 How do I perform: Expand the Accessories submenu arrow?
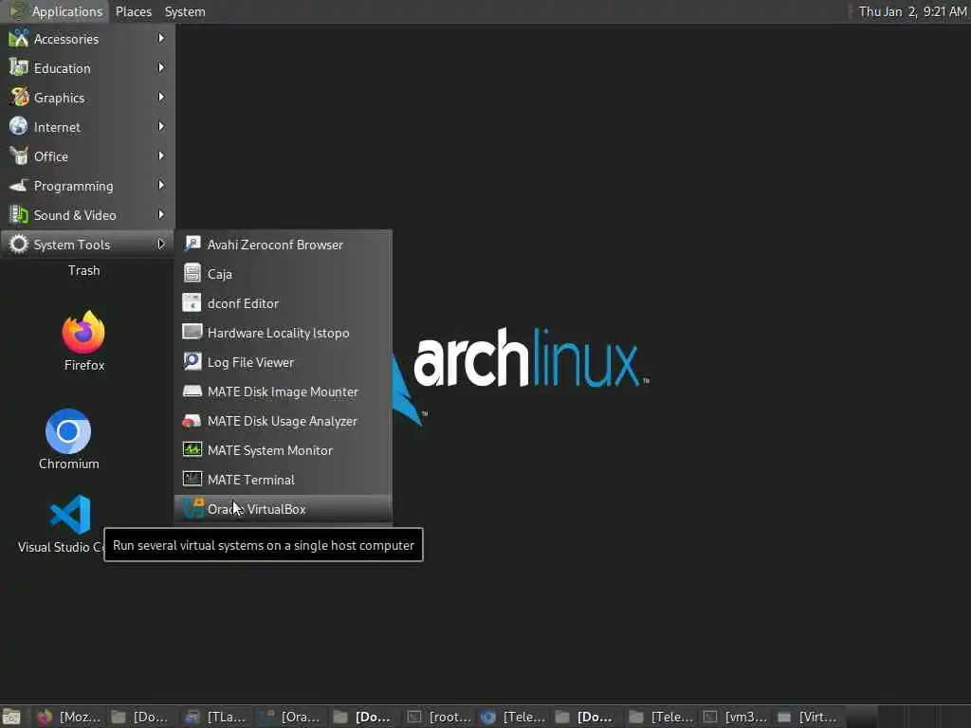click(x=161, y=38)
